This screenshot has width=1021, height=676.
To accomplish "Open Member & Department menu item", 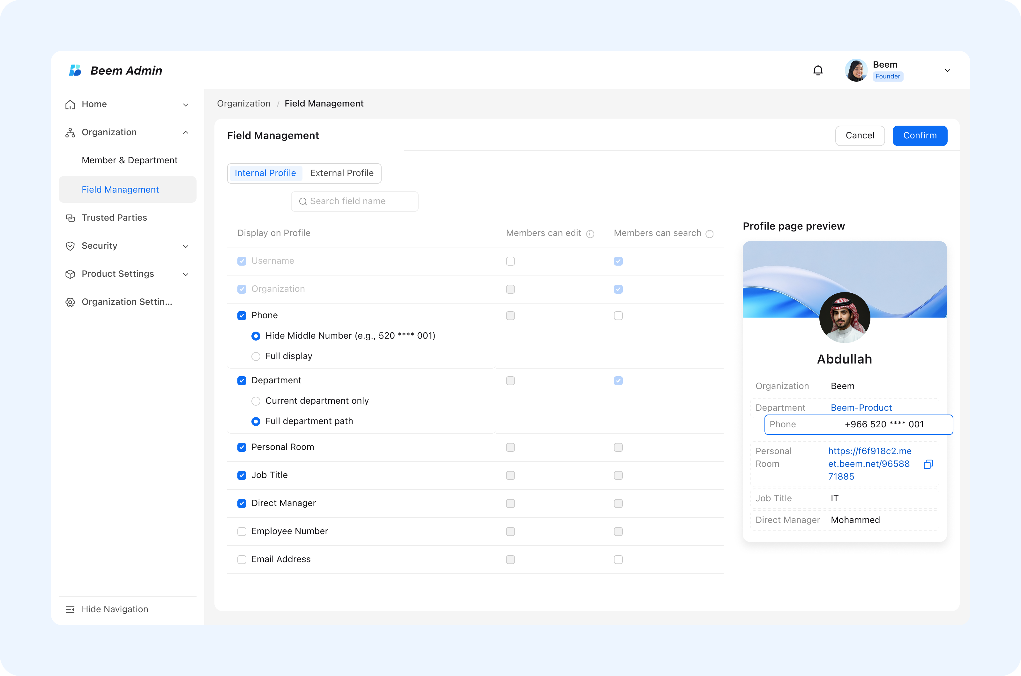I will [130, 160].
